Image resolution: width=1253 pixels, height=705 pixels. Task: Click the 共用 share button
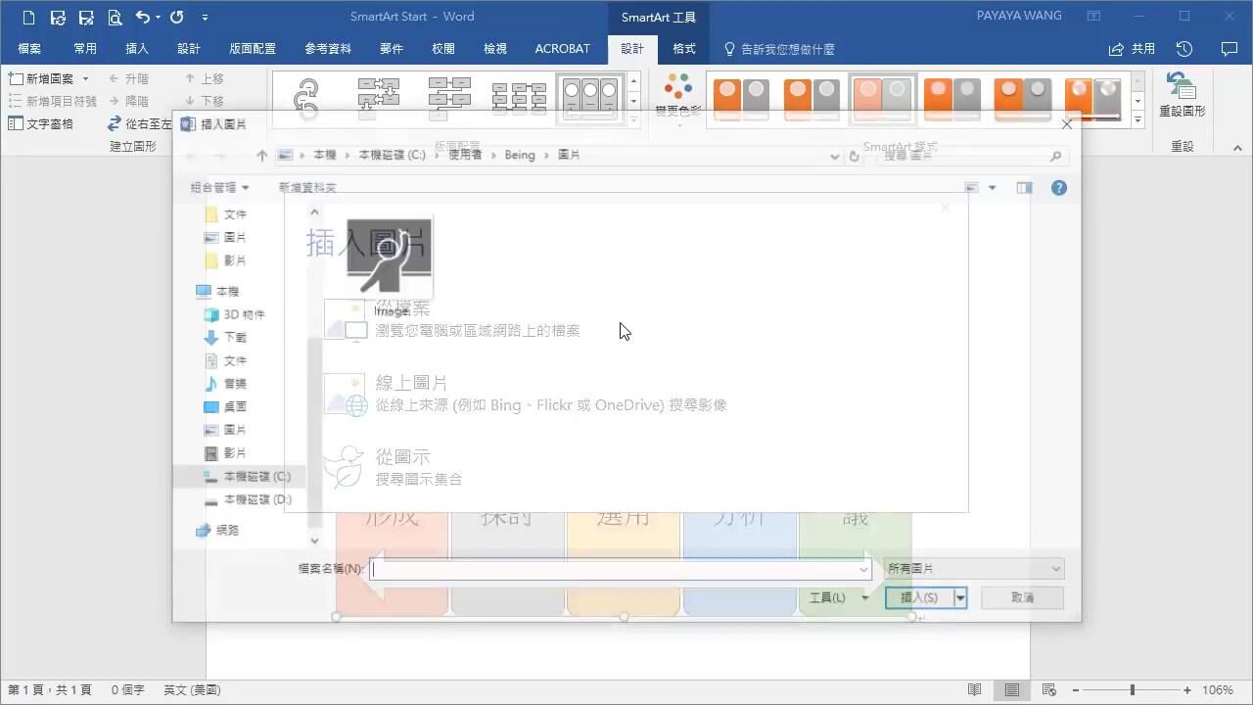click(1132, 48)
